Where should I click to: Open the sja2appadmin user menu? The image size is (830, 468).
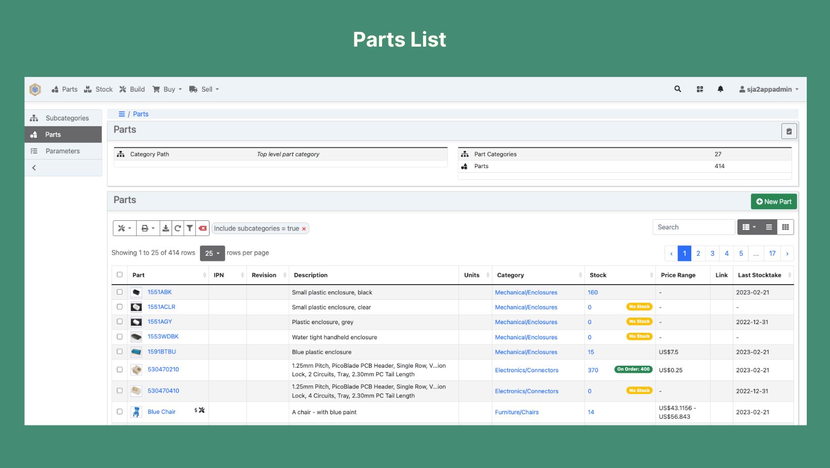click(769, 89)
